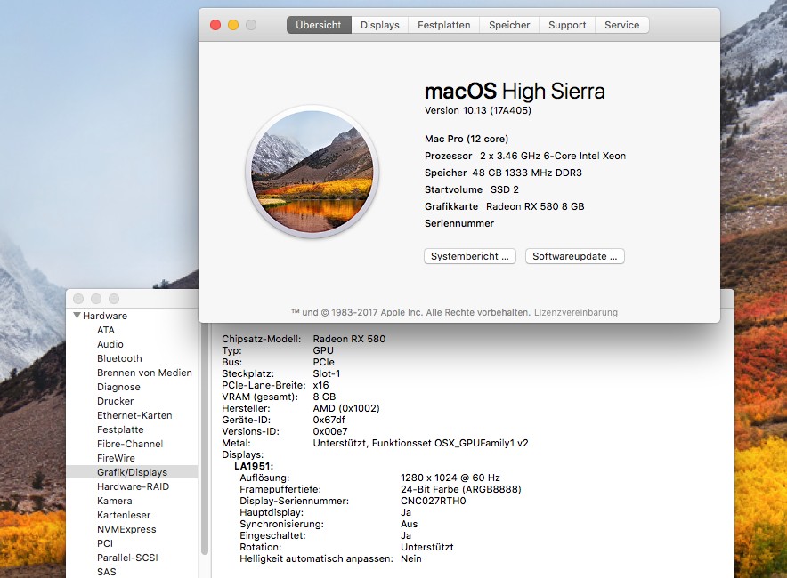Select Hardware-RAID in the sidebar
The width and height of the screenshot is (787, 578).
pyautogui.click(x=133, y=486)
